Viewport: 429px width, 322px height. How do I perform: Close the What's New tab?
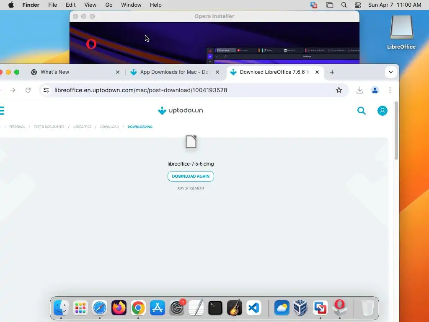118,72
